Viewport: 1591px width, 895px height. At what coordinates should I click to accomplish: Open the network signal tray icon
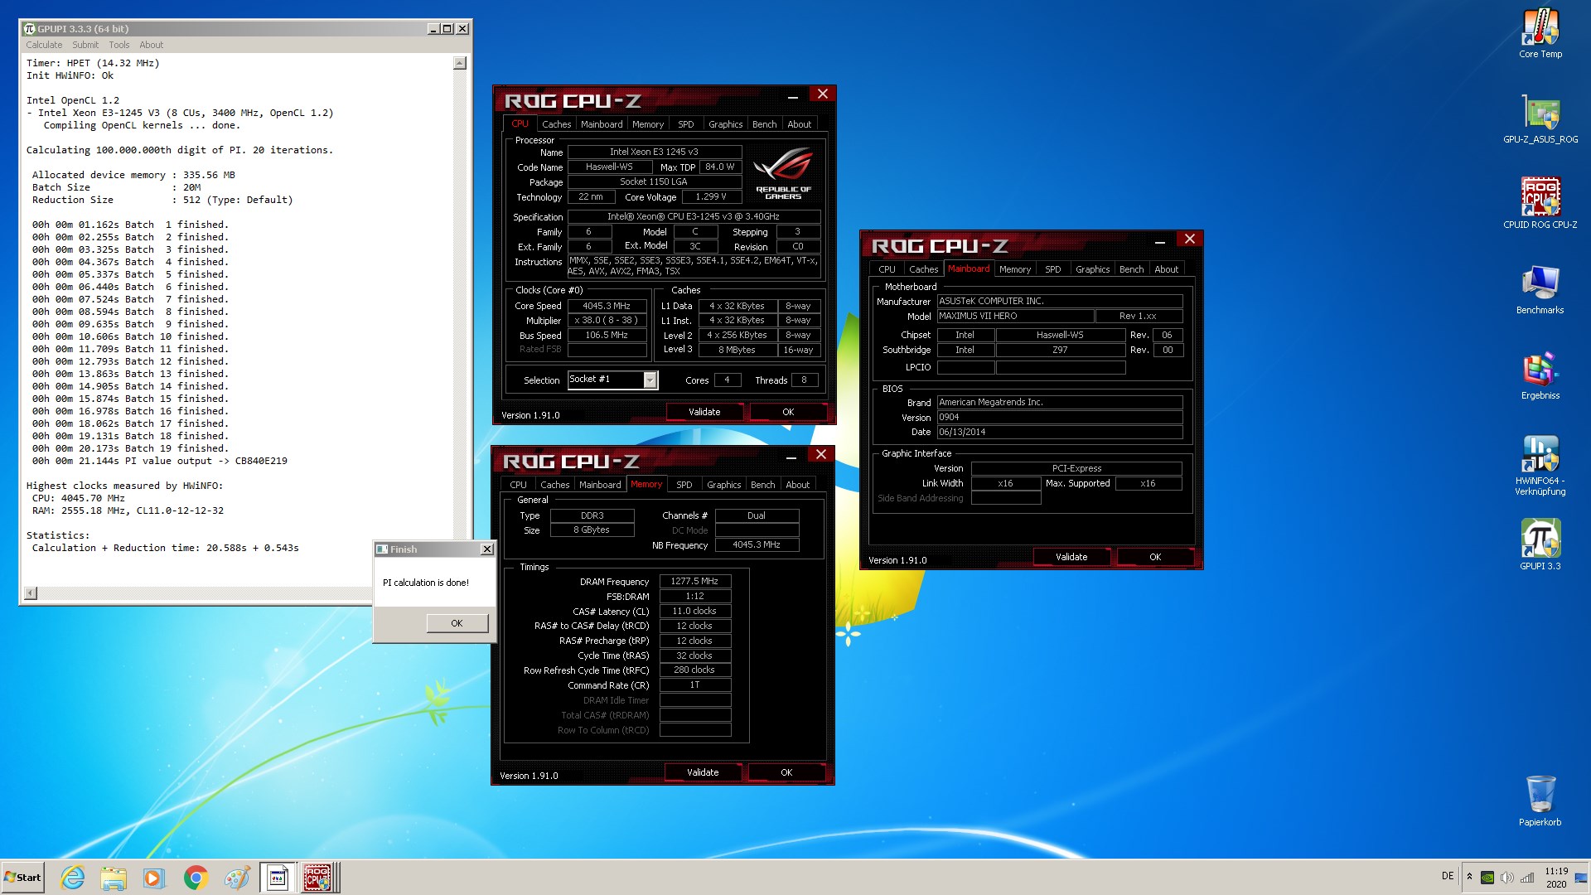click(1527, 878)
